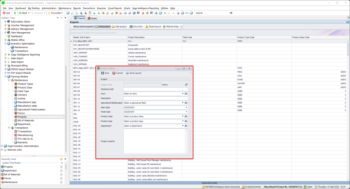Click the Edit project button
The image size is (350, 189).
click(119, 27)
